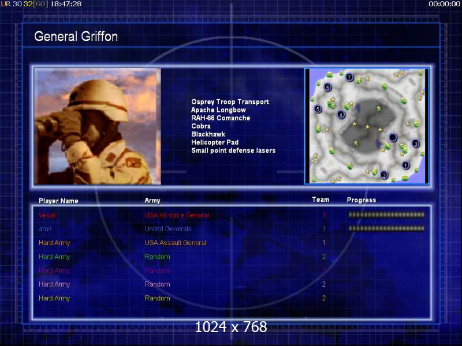Screen dimensions: 462x346
Task: Click the purple Random army entry
Action: [x=157, y=270]
